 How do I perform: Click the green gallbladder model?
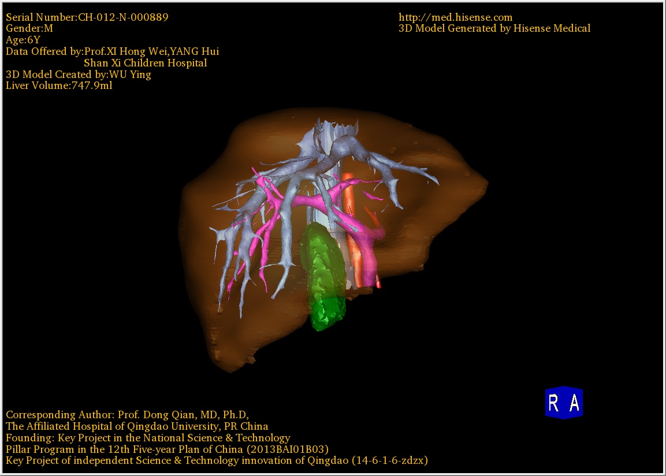pos(323,277)
